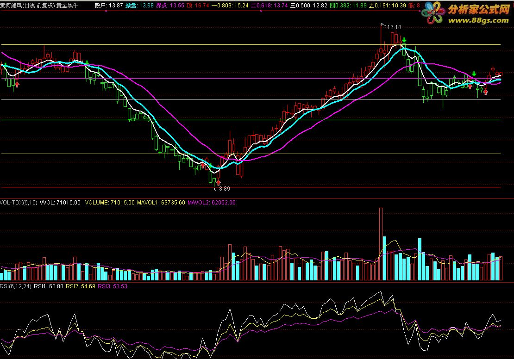Click the 散户: 13.87 value
514x359 pixels.
(x=109, y=5)
